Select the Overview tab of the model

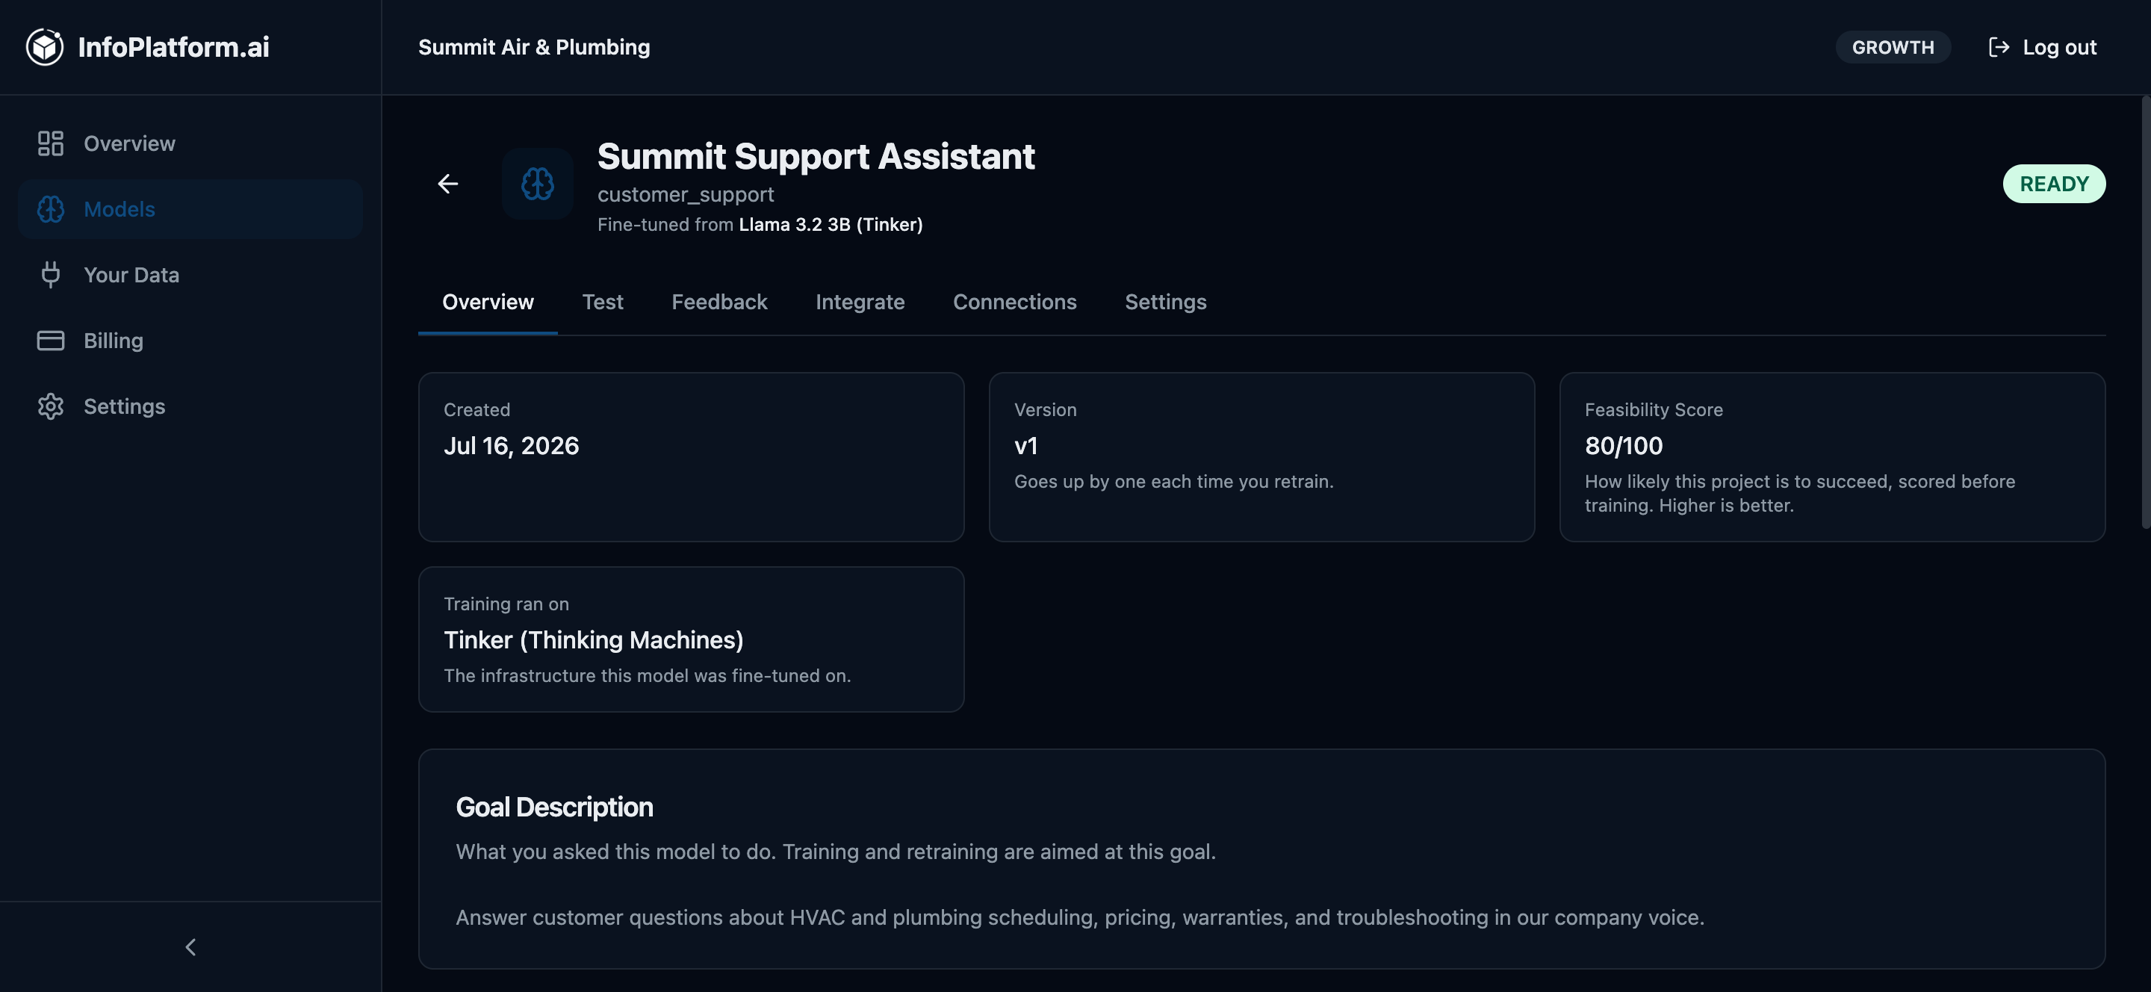[488, 303]
